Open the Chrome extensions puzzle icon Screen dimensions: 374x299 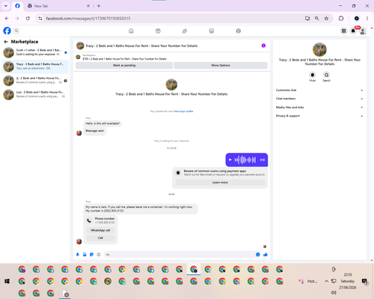point(341,19)
